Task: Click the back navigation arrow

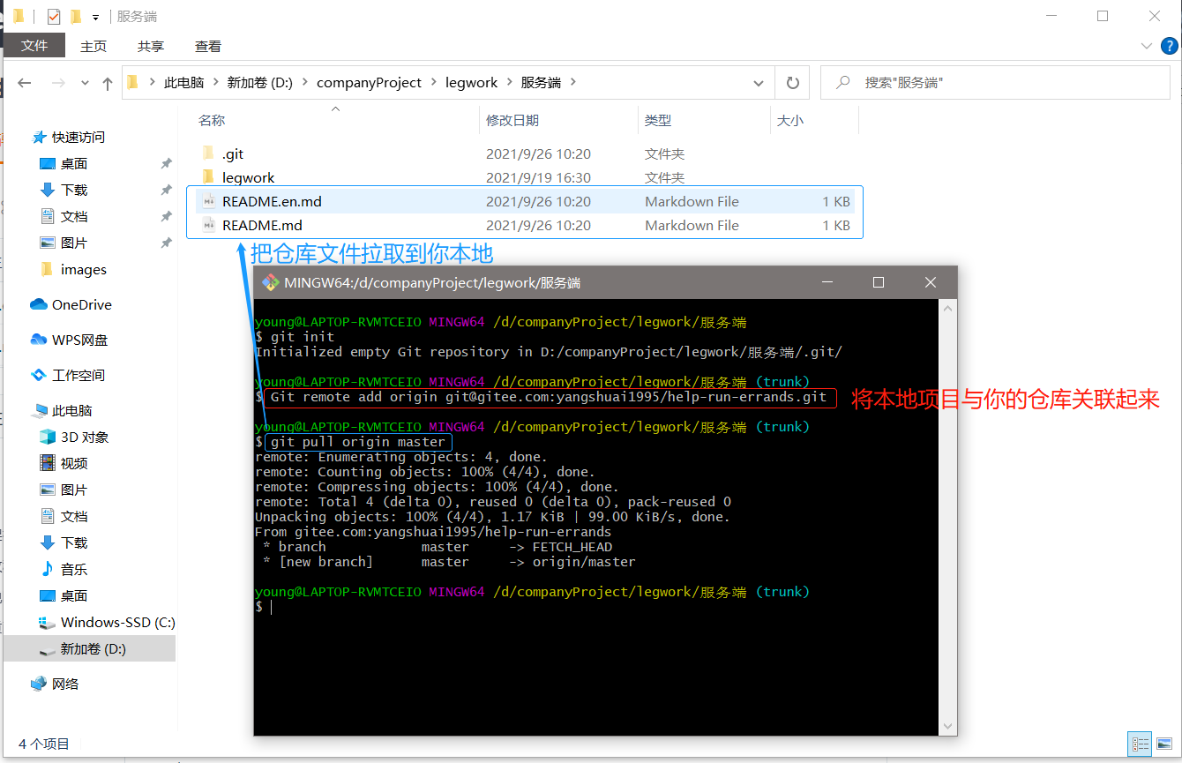Action: click(x=25, y=83)
